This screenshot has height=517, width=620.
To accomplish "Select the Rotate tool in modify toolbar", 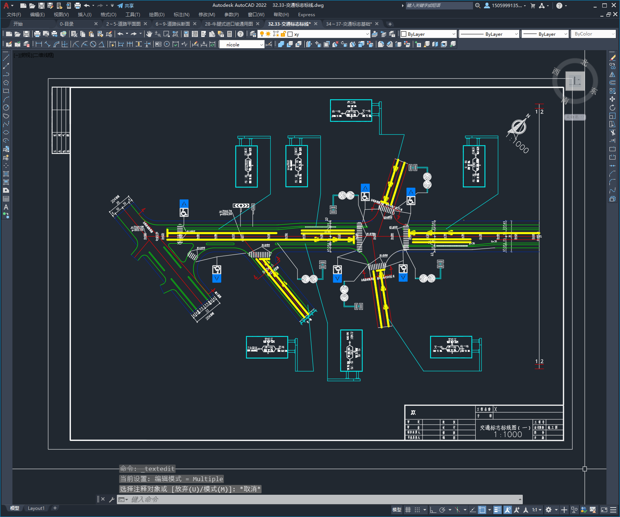I will 612,107.
